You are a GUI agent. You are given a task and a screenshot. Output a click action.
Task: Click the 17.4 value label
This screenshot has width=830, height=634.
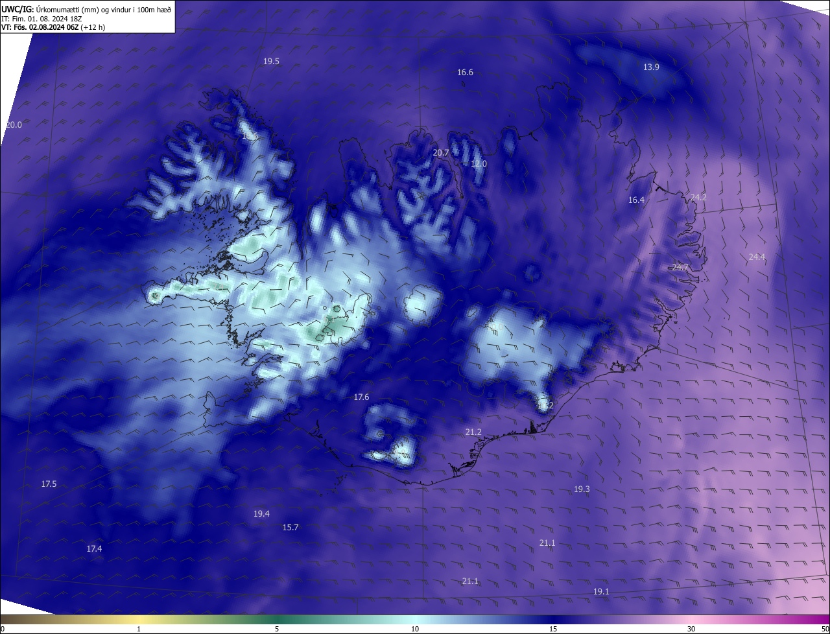(x=94, y=549)
